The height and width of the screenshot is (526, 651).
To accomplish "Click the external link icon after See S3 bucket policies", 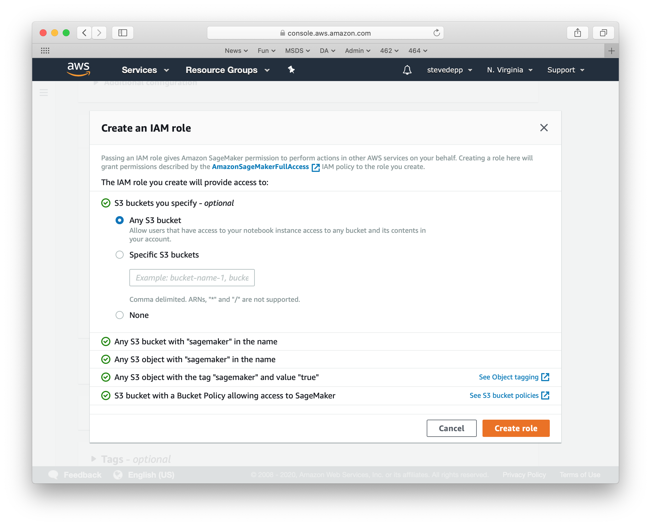I will tap(545, 396).
